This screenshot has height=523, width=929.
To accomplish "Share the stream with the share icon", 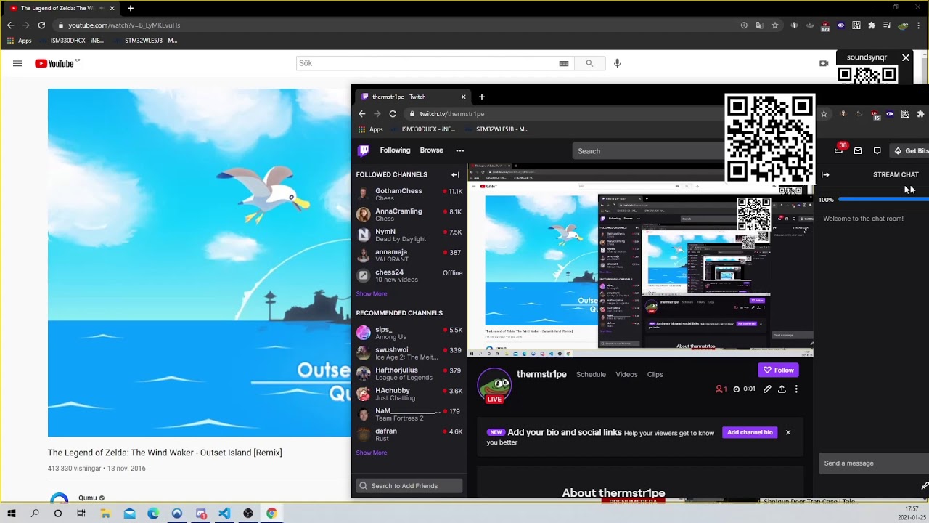I will tap(782, 389).
